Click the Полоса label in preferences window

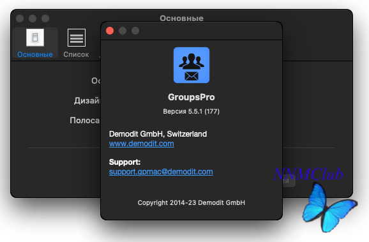85,121
